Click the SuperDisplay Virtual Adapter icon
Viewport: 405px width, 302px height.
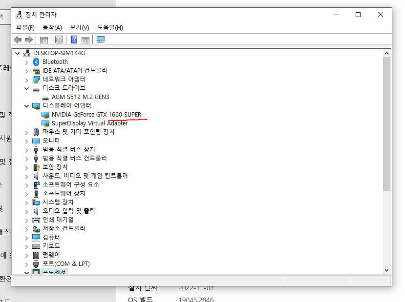45,123
